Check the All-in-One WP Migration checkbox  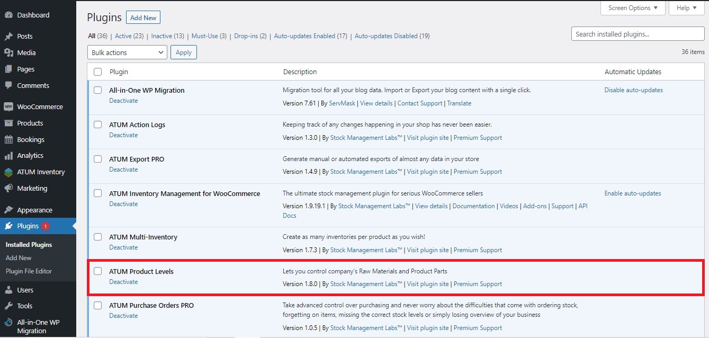pos(97,90)
